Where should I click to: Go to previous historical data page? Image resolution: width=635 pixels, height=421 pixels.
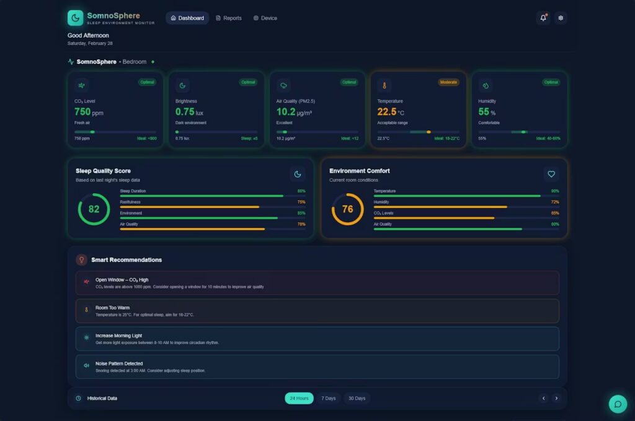point(543,398)
